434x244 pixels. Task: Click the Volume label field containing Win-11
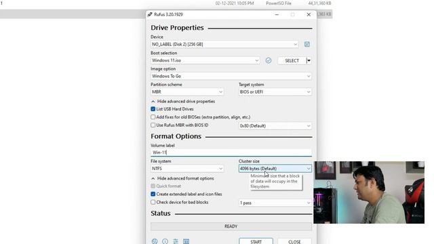pos(231,152)
